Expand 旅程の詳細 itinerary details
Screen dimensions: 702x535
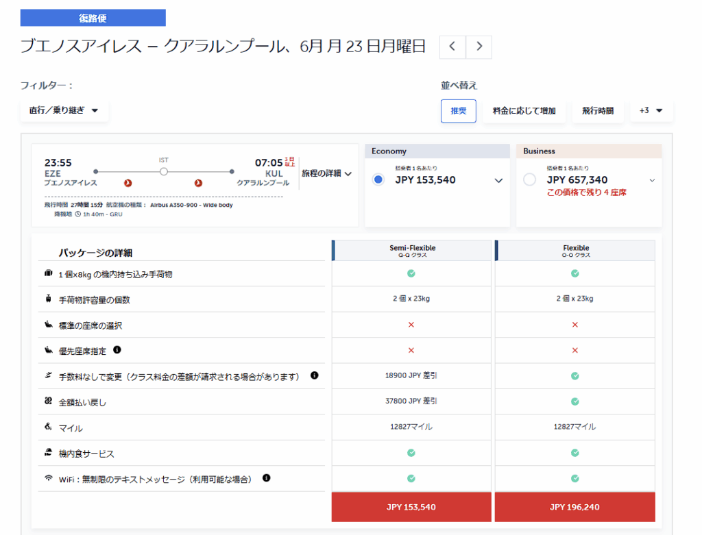click(327, 174)
